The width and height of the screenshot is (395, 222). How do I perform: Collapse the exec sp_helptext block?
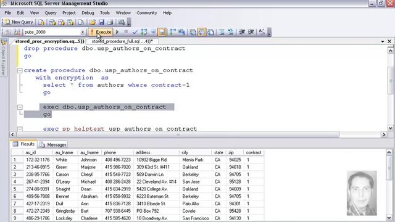20,129
